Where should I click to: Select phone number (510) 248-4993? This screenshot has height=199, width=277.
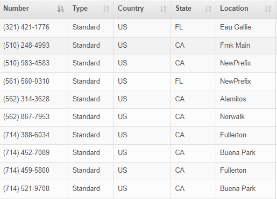(26, 45)
